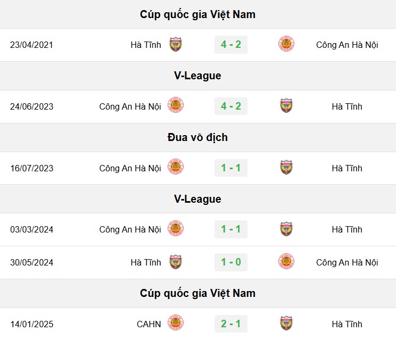Click Hà Tĩnh crest in 24/06/2023 match
This screenshot has width=396, height=340.
(x=286, y=105)
